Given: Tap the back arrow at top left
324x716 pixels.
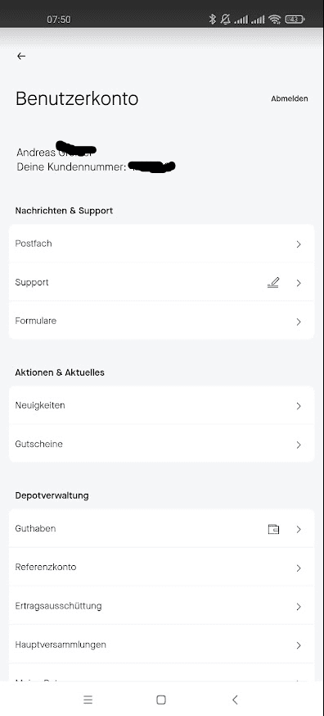Looking at the screenshot, I should (x=21, y=56).
